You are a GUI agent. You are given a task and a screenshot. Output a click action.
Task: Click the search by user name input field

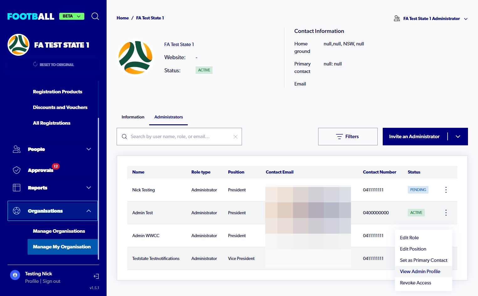click(x=179, y=137)
